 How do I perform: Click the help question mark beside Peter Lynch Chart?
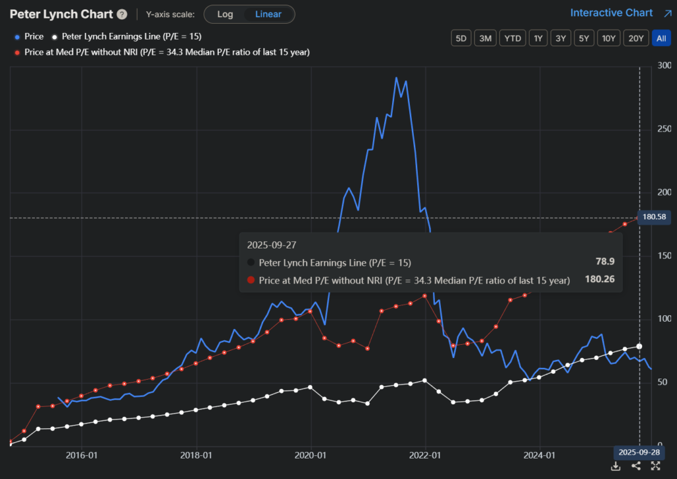pyautogui.click(x=122, y=15)
